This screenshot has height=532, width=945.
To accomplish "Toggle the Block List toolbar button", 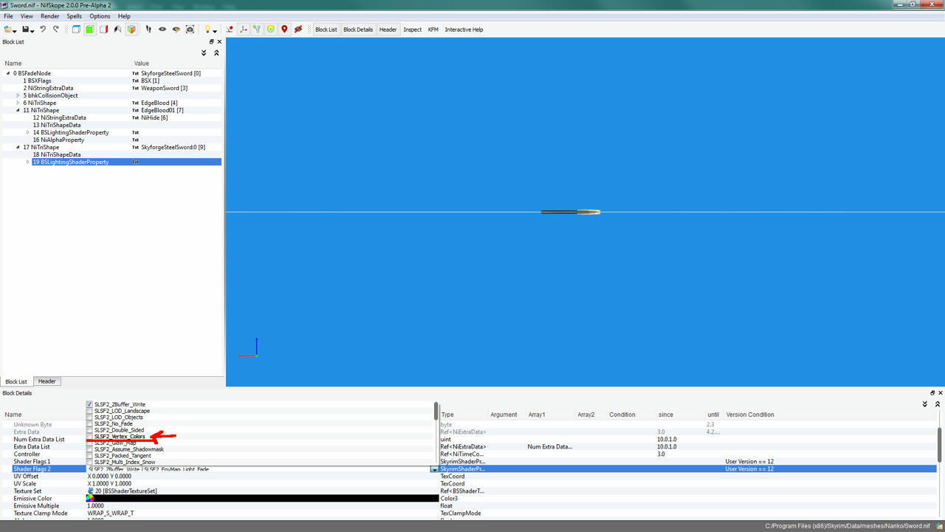I will click(326, 30).
